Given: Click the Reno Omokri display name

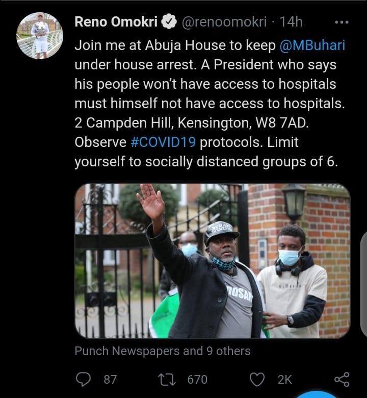Looking at the screenshot, I should pos(117,22).
